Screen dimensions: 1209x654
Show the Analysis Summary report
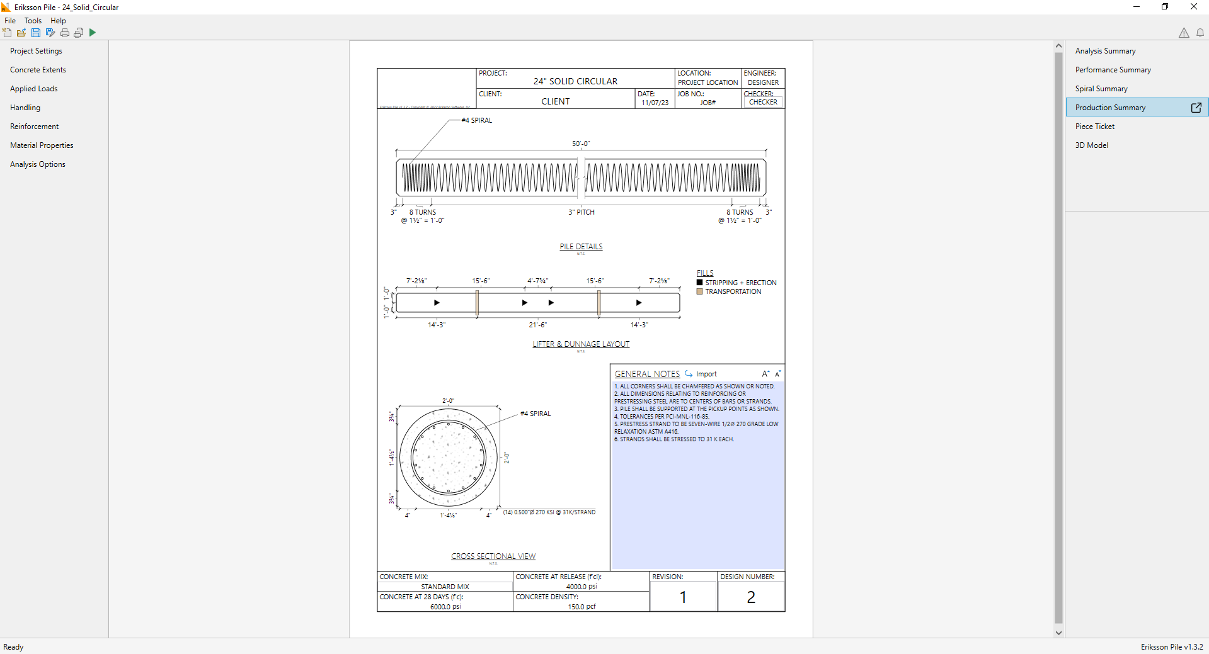point(1106,51)
